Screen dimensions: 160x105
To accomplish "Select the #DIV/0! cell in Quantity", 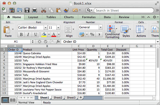I will point(93,60).
